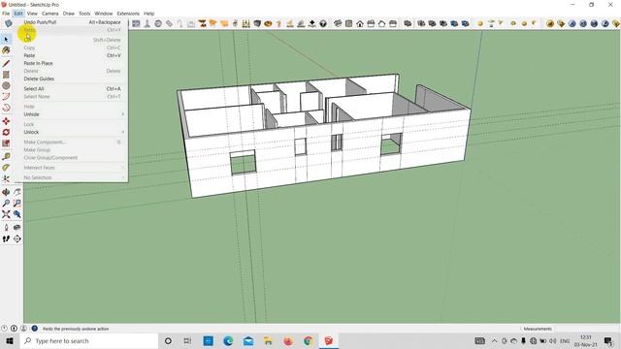Select the Zoom Window tool

point(17,203)
